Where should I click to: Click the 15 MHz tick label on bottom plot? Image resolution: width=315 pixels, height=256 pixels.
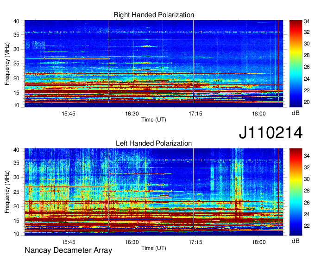pyautogui.click(x=16, y=221)
